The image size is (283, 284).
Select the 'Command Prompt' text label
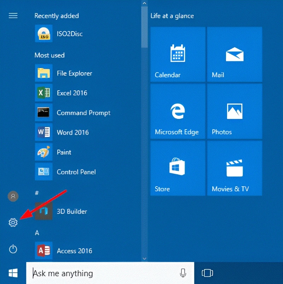[83, 113]
